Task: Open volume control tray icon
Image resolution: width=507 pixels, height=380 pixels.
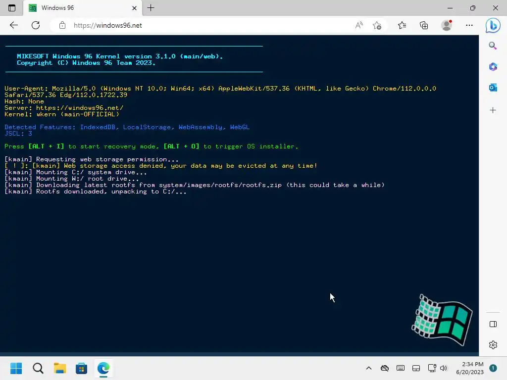Action: [444, 368]
